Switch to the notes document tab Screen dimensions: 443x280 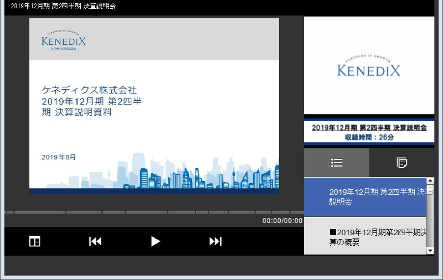point(402,163)
